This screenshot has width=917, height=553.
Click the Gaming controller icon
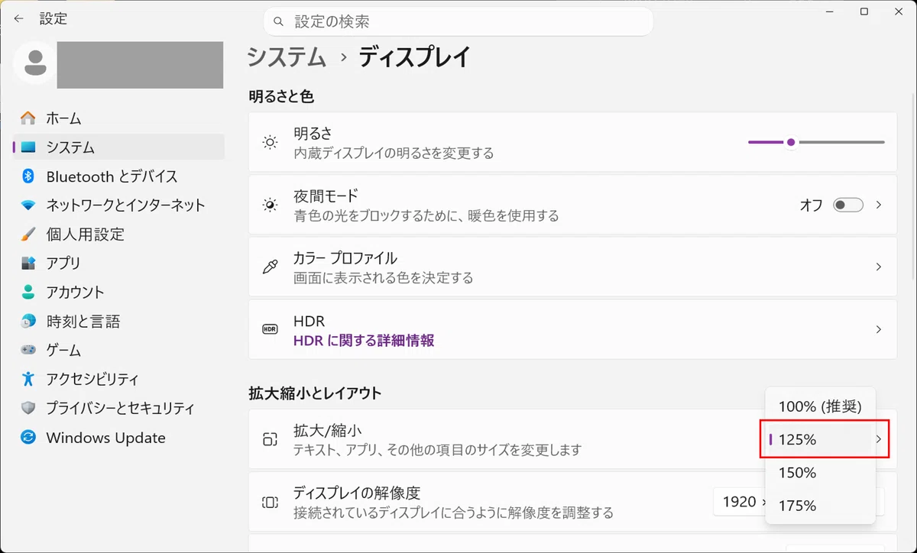pyautogui.click(x=28, y=351)
